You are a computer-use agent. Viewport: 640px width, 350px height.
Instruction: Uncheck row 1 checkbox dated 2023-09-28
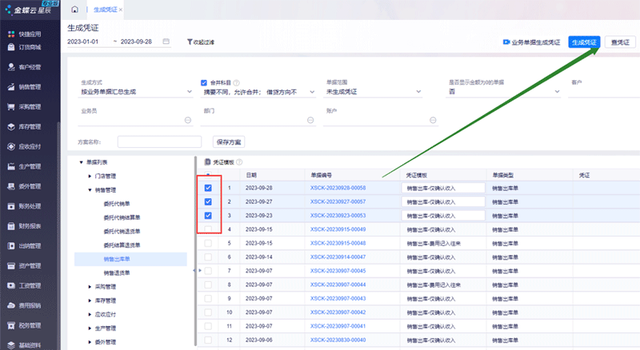[208, 188]
